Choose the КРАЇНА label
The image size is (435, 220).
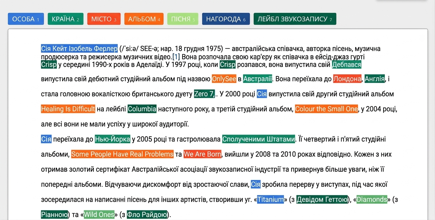(65, 19)
